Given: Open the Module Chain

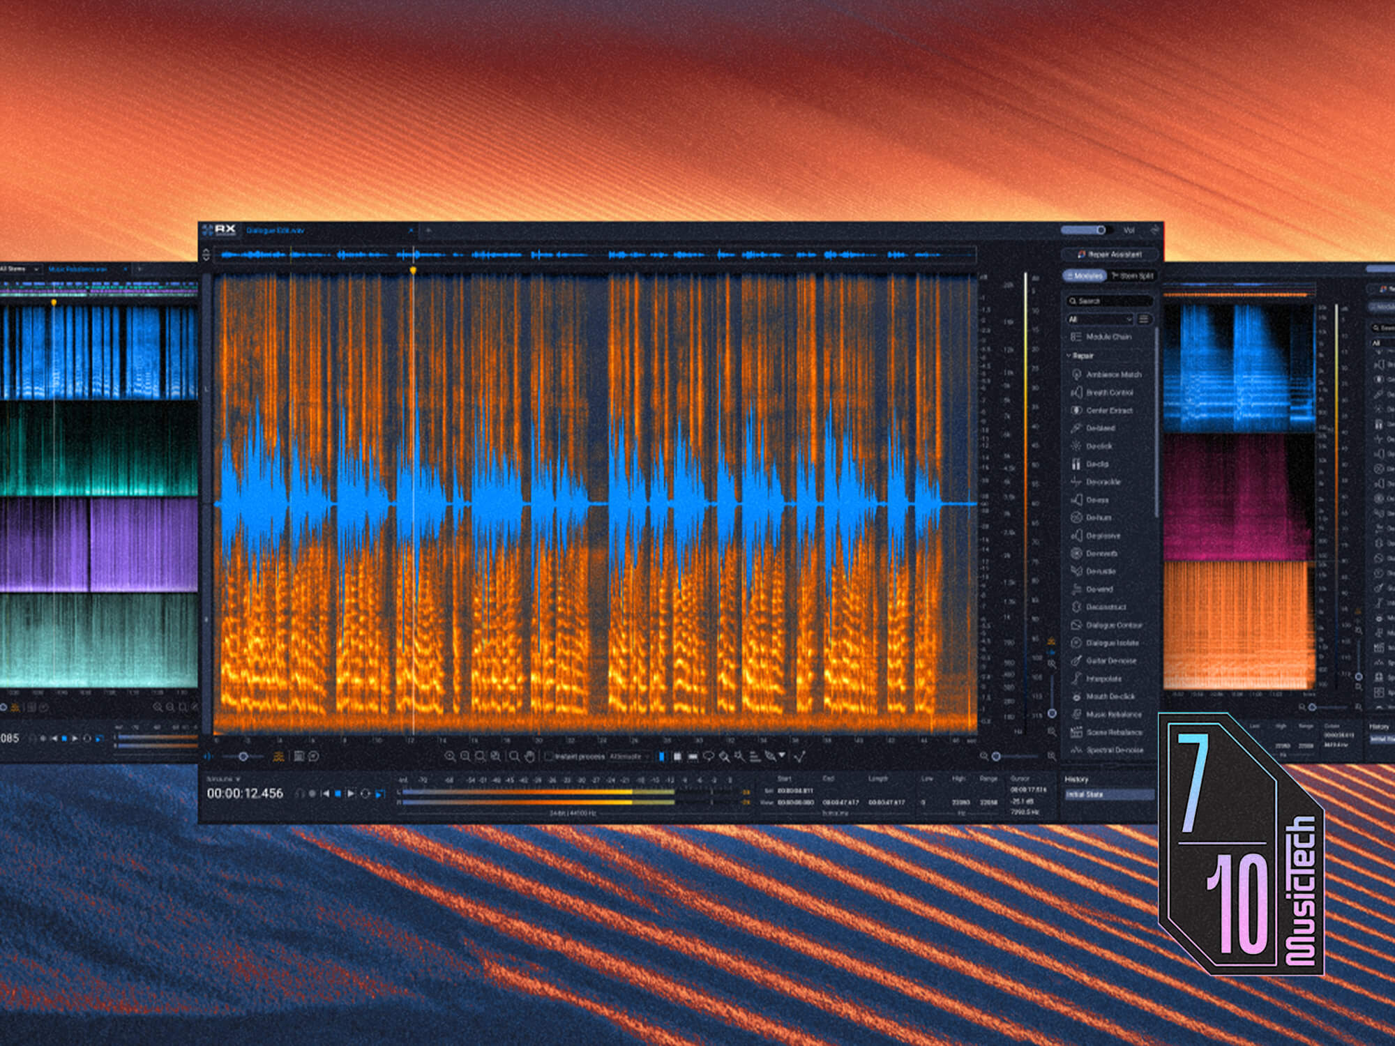Looking at the screenshot, I should tap(1108, 337).
